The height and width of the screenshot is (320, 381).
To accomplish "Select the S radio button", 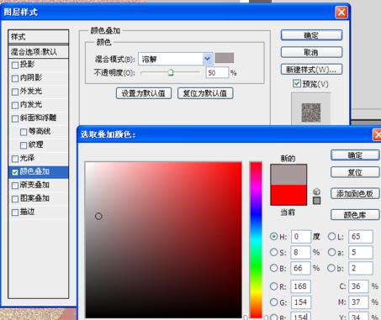I will tap(274, 252).
